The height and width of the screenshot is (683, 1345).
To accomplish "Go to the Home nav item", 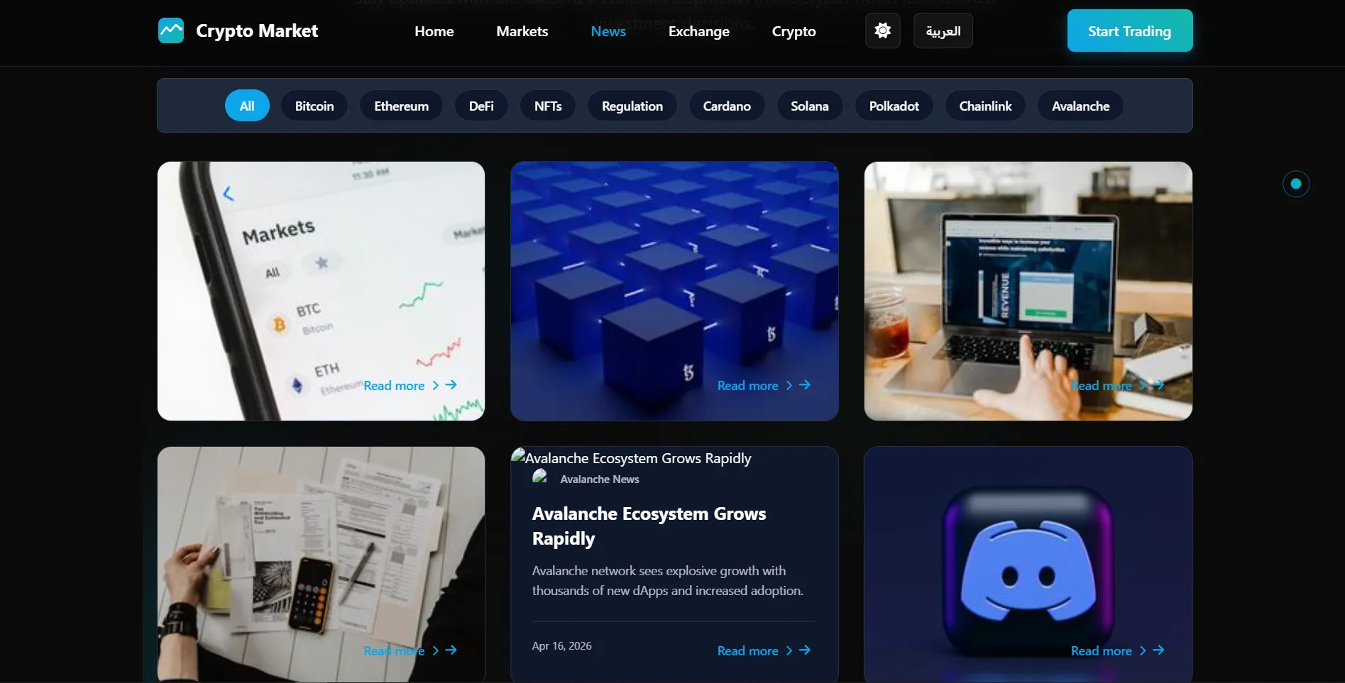I will coord(434,31).
